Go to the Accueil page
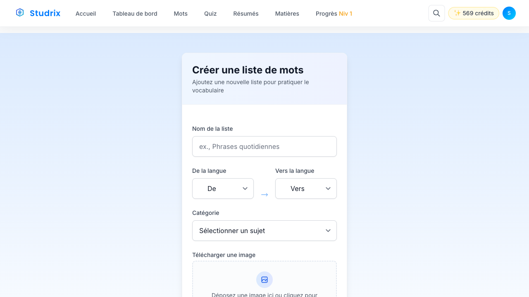This screenshot has width=529, height=297. pos(86,14)
